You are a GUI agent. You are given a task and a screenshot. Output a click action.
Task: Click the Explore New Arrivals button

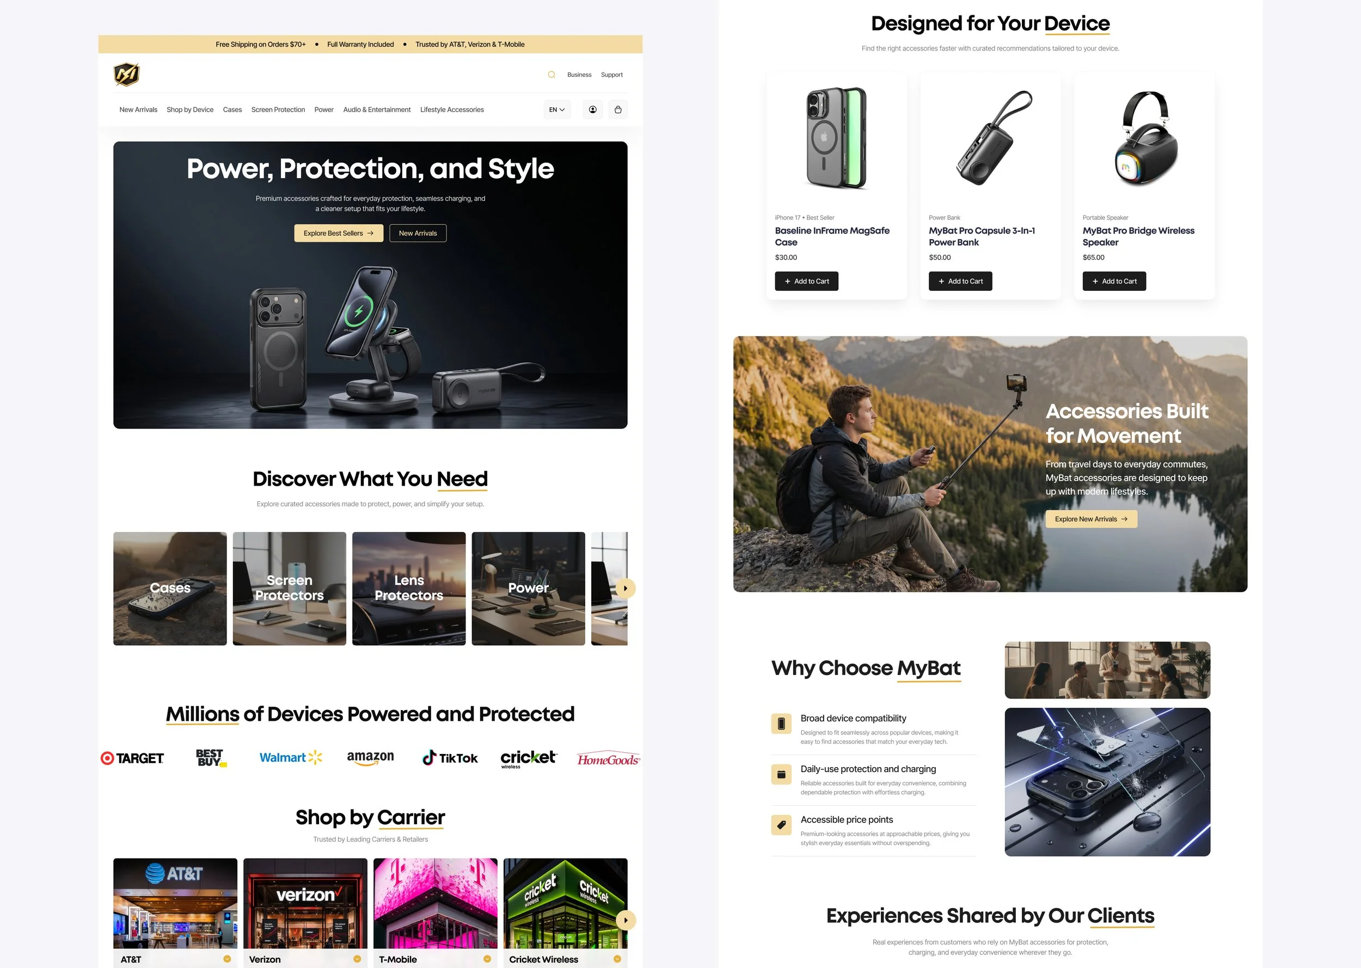1091,519
